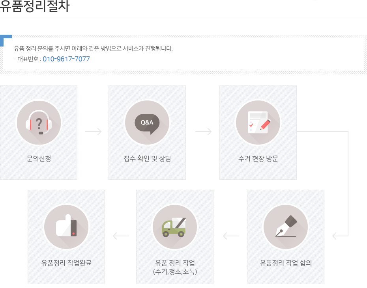Click the 유품정리절차 page heading
367x288 pixels.
click(x=35, y=6)
